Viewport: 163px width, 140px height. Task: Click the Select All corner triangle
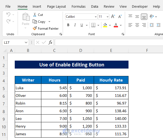point(5,51)
